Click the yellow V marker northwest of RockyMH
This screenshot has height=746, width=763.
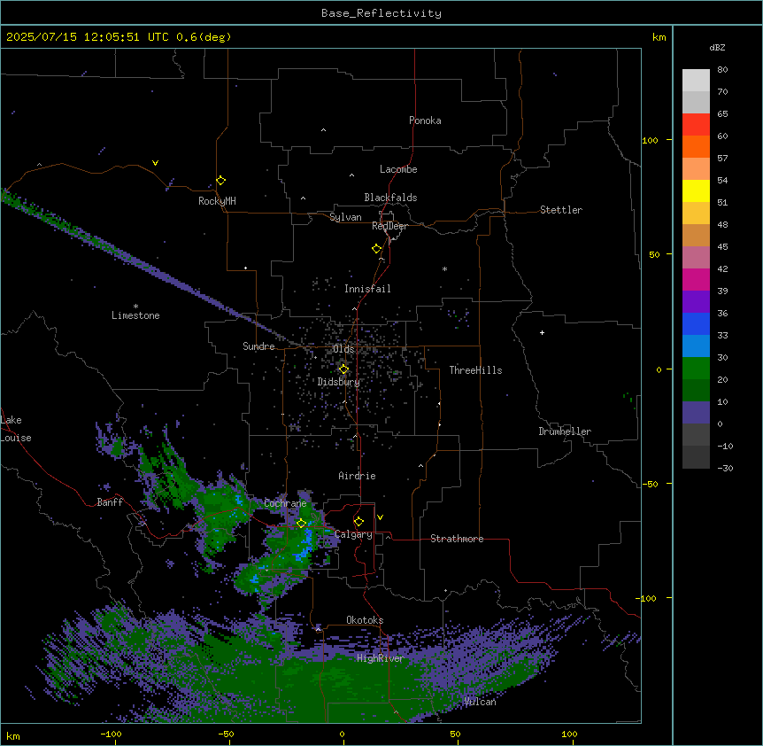pyautogui.click(x=155, y=163)
